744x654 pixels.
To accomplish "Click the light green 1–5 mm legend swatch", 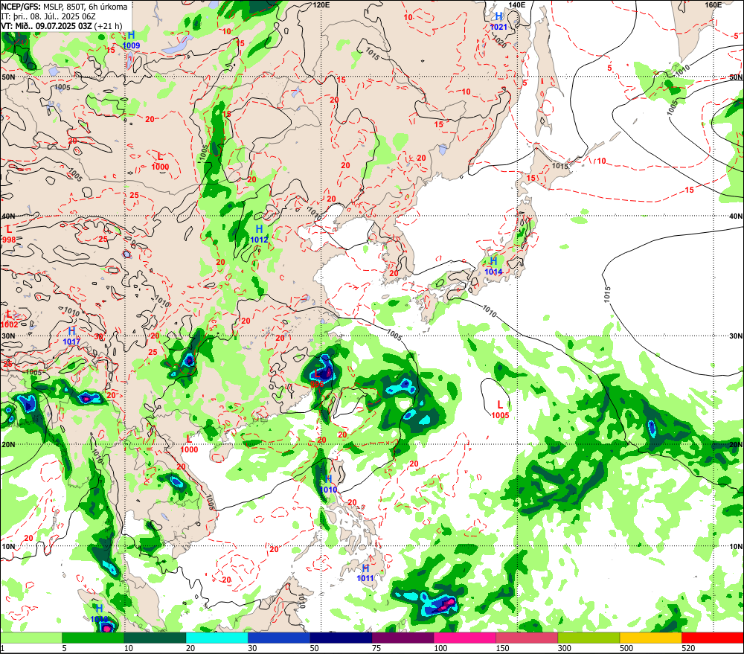I will (x=31, y=638).
